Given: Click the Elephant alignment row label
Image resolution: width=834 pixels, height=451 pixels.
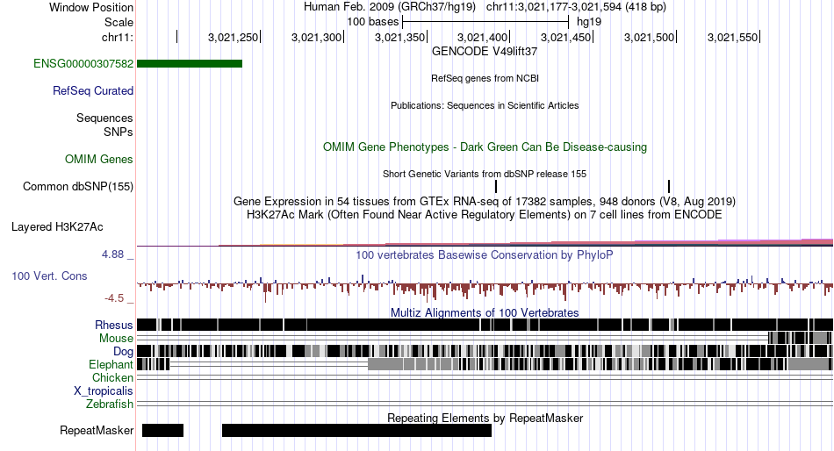Looking at the screenshot, I should pyautogui.click(x=111, y=365).
